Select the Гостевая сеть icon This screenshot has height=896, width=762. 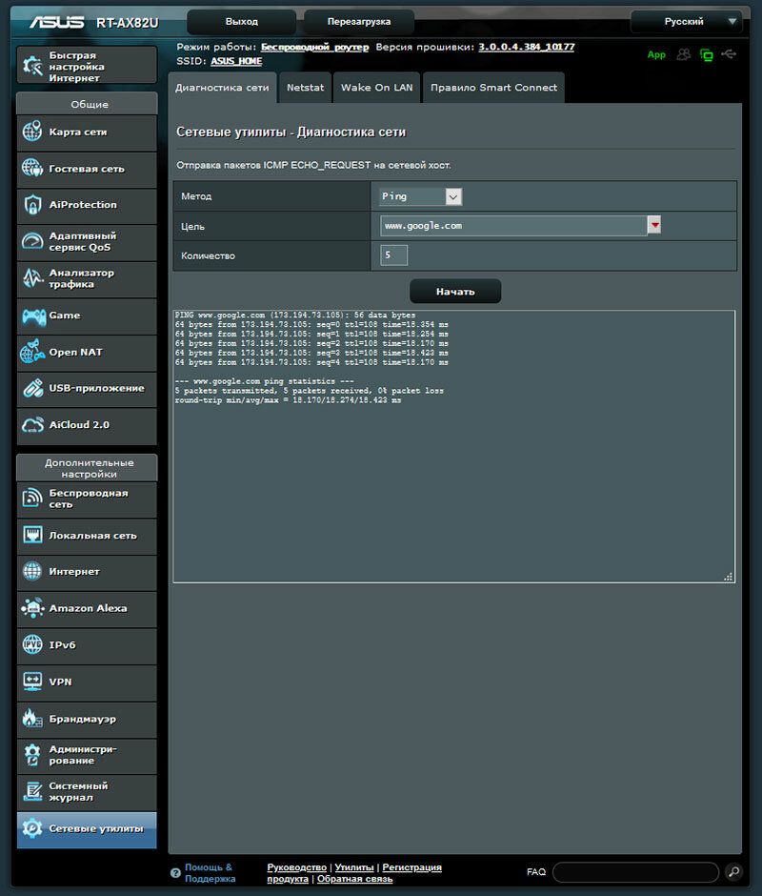(x=32, y=168)
